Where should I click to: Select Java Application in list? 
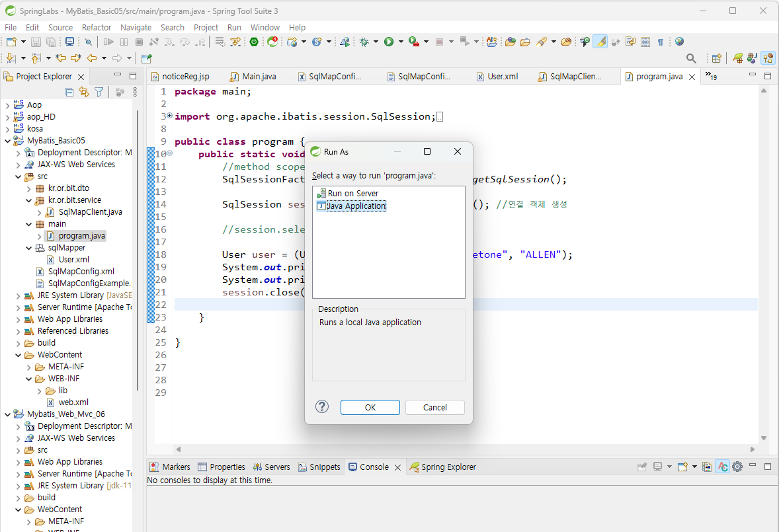click(x=351, y=206)
